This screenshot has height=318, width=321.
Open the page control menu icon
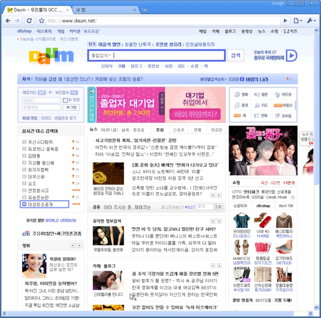click(x=298, y=21)
